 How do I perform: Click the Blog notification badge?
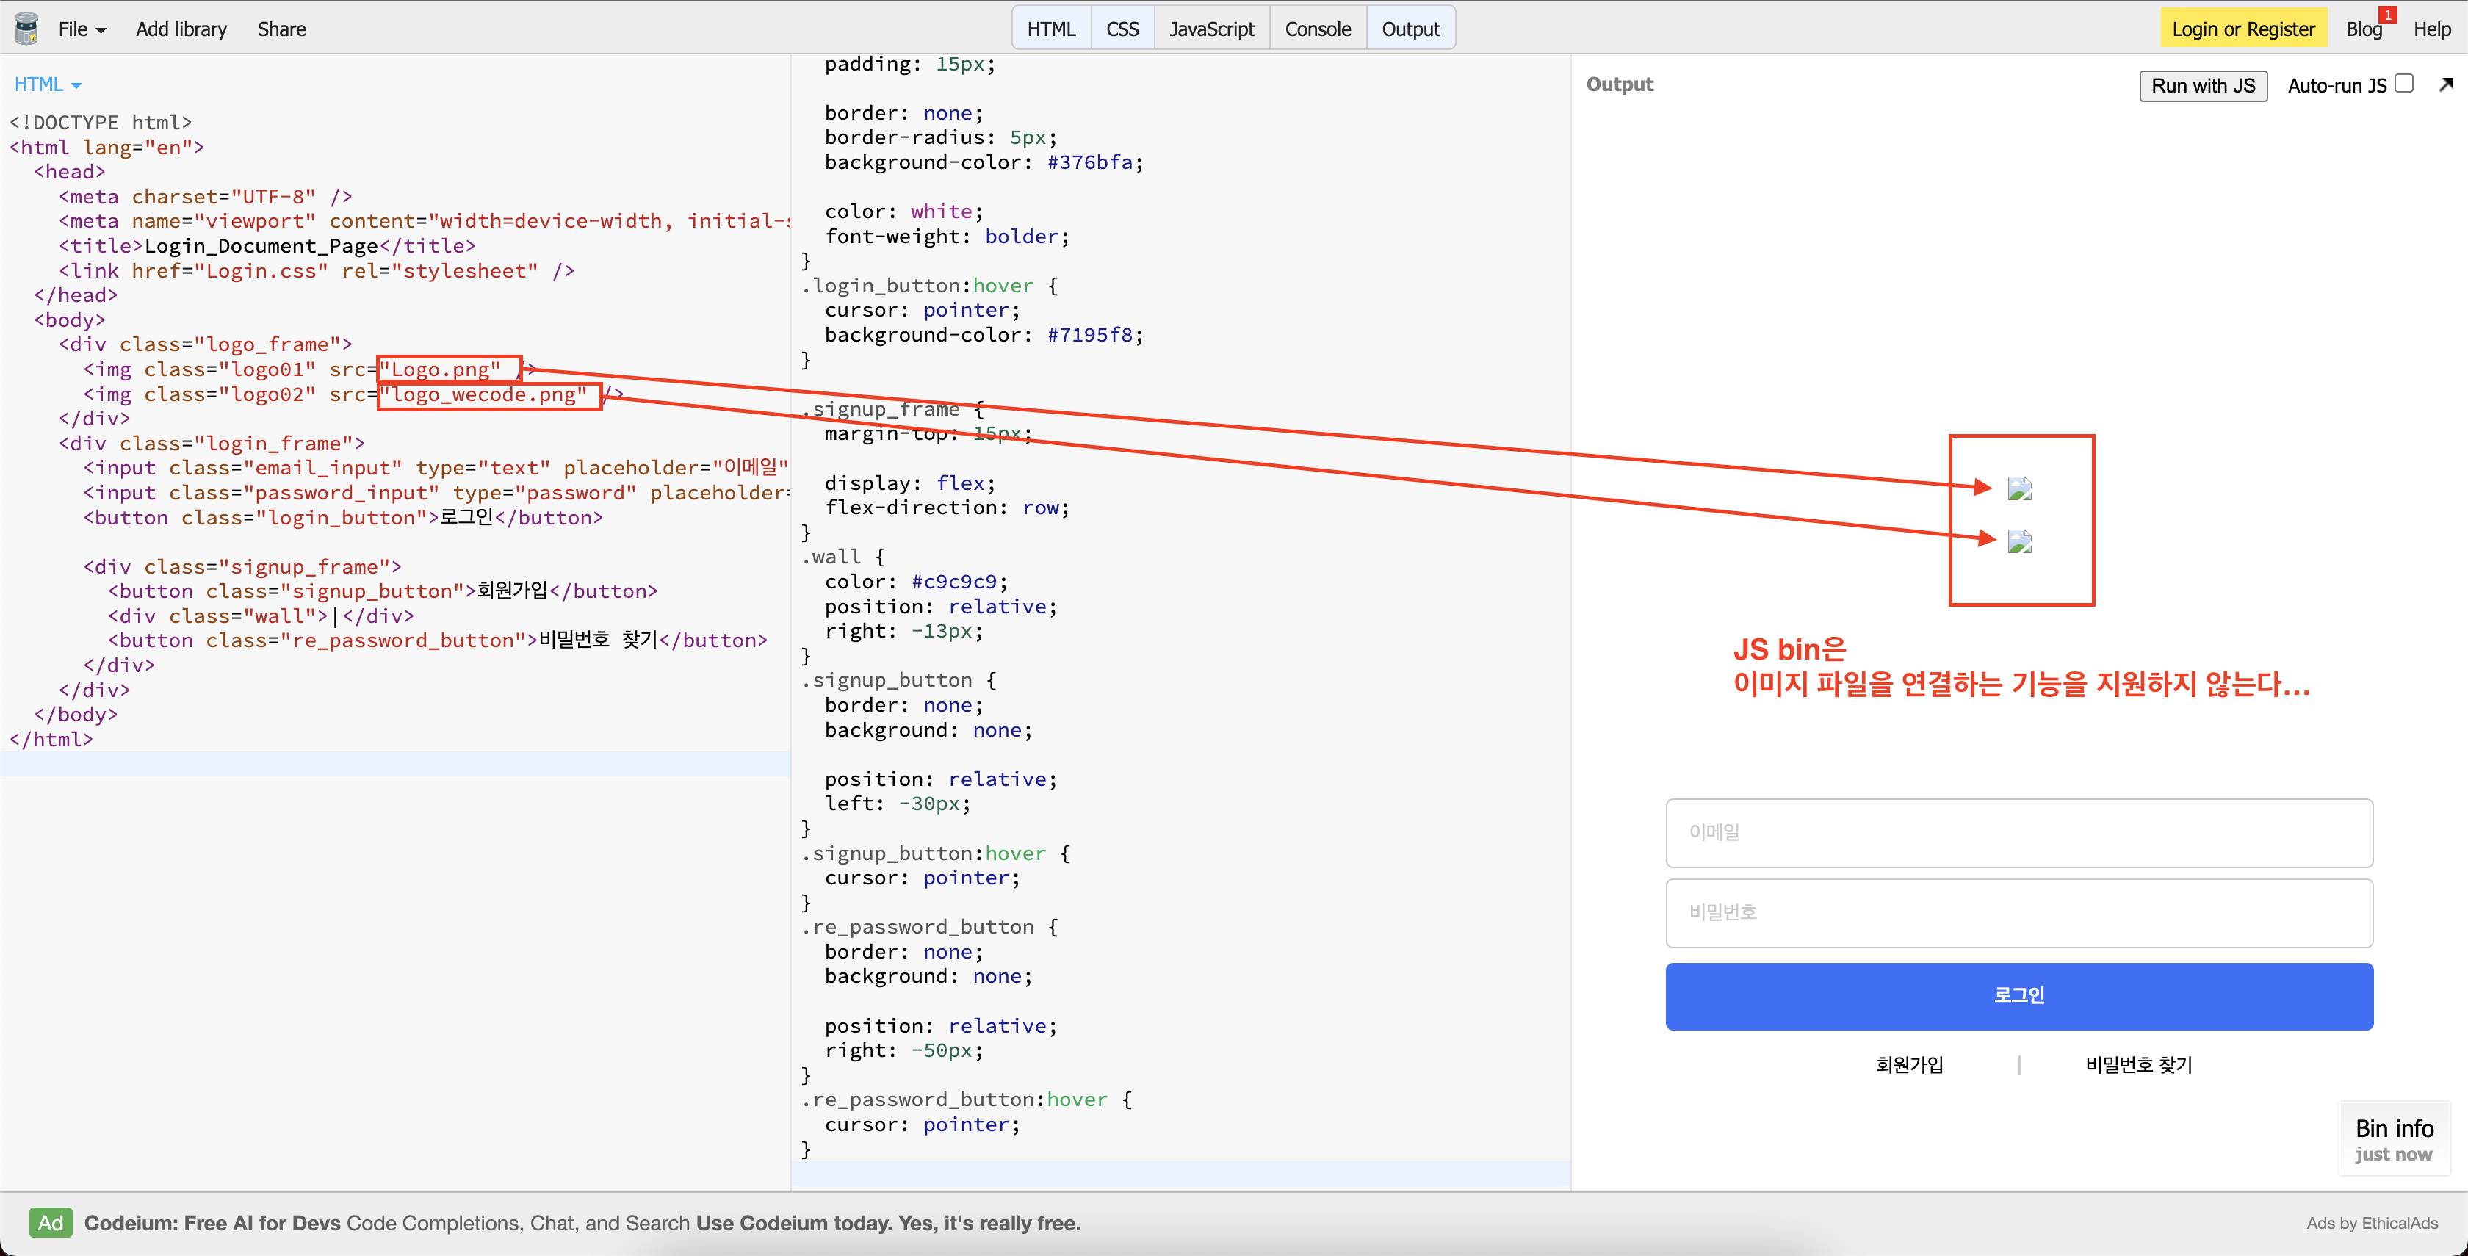coord(2389,15)
